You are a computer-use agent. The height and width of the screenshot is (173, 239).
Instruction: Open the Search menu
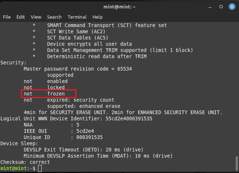pyautogui.click(x=54, y=17)
